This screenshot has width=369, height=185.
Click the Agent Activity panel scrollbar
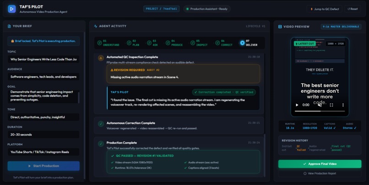[x=264, y=155]
